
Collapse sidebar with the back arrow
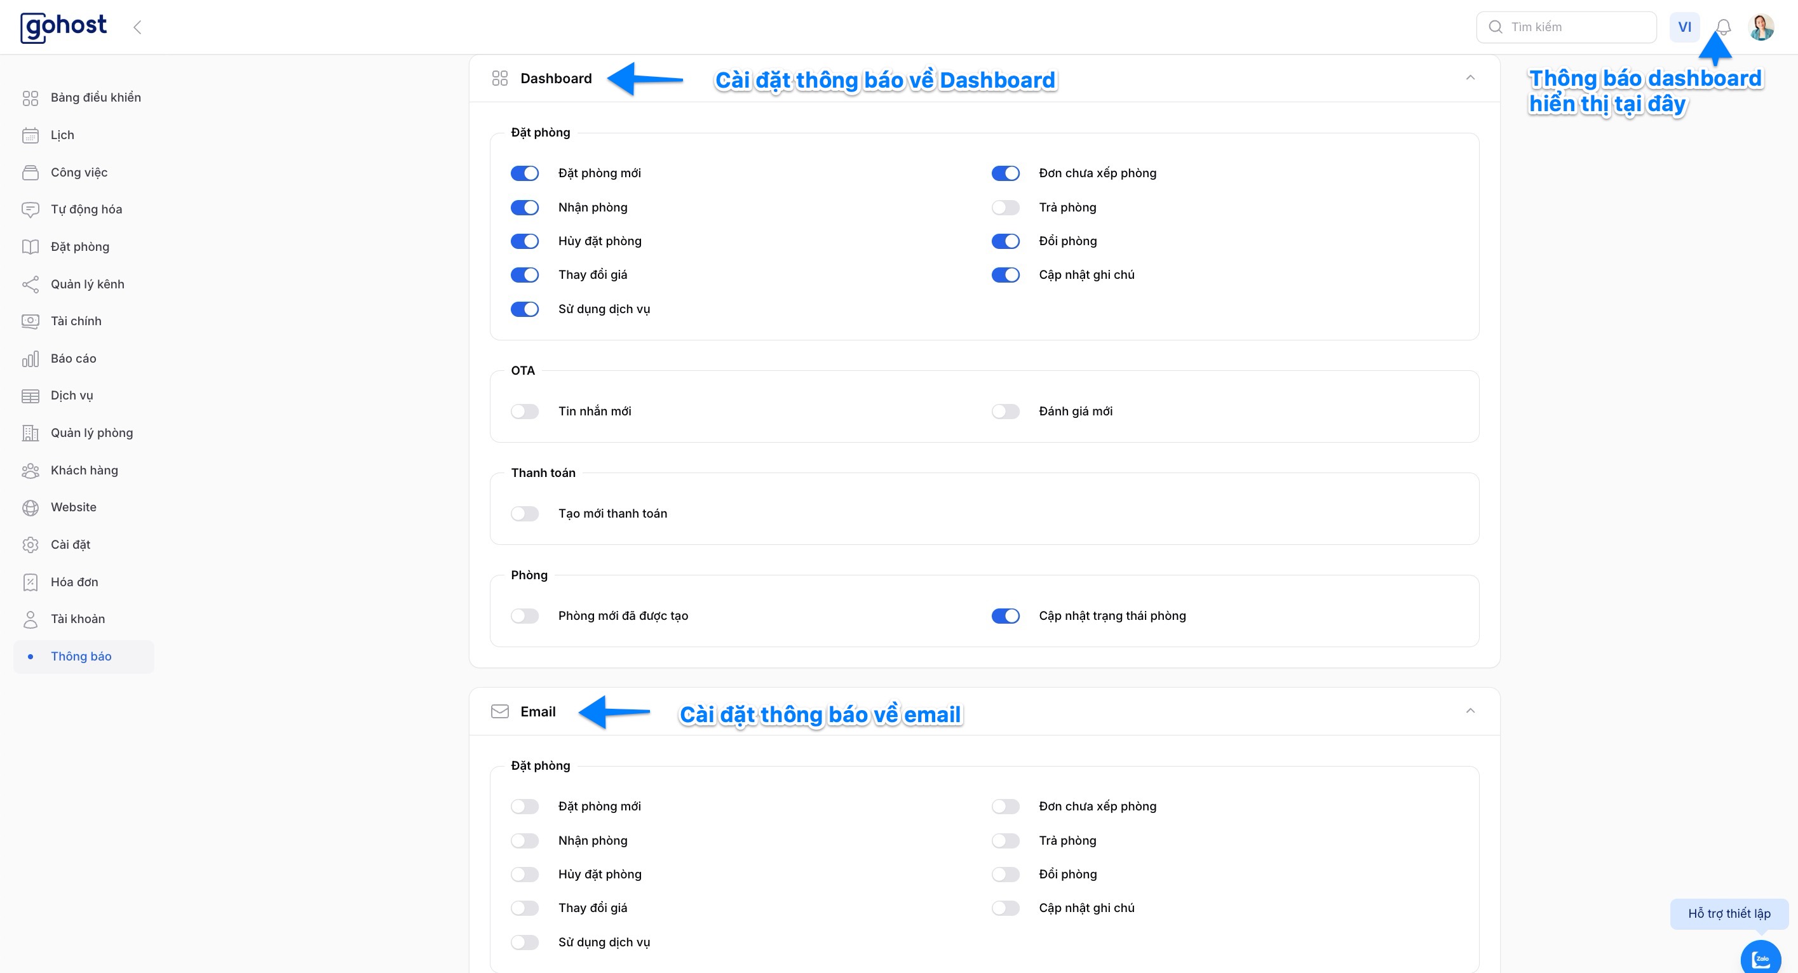coord(137,27)
